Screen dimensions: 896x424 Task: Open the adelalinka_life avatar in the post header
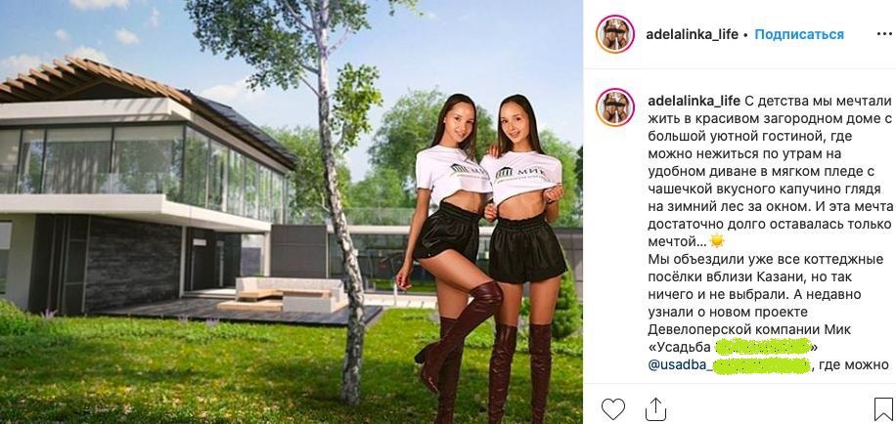(615, 34)
